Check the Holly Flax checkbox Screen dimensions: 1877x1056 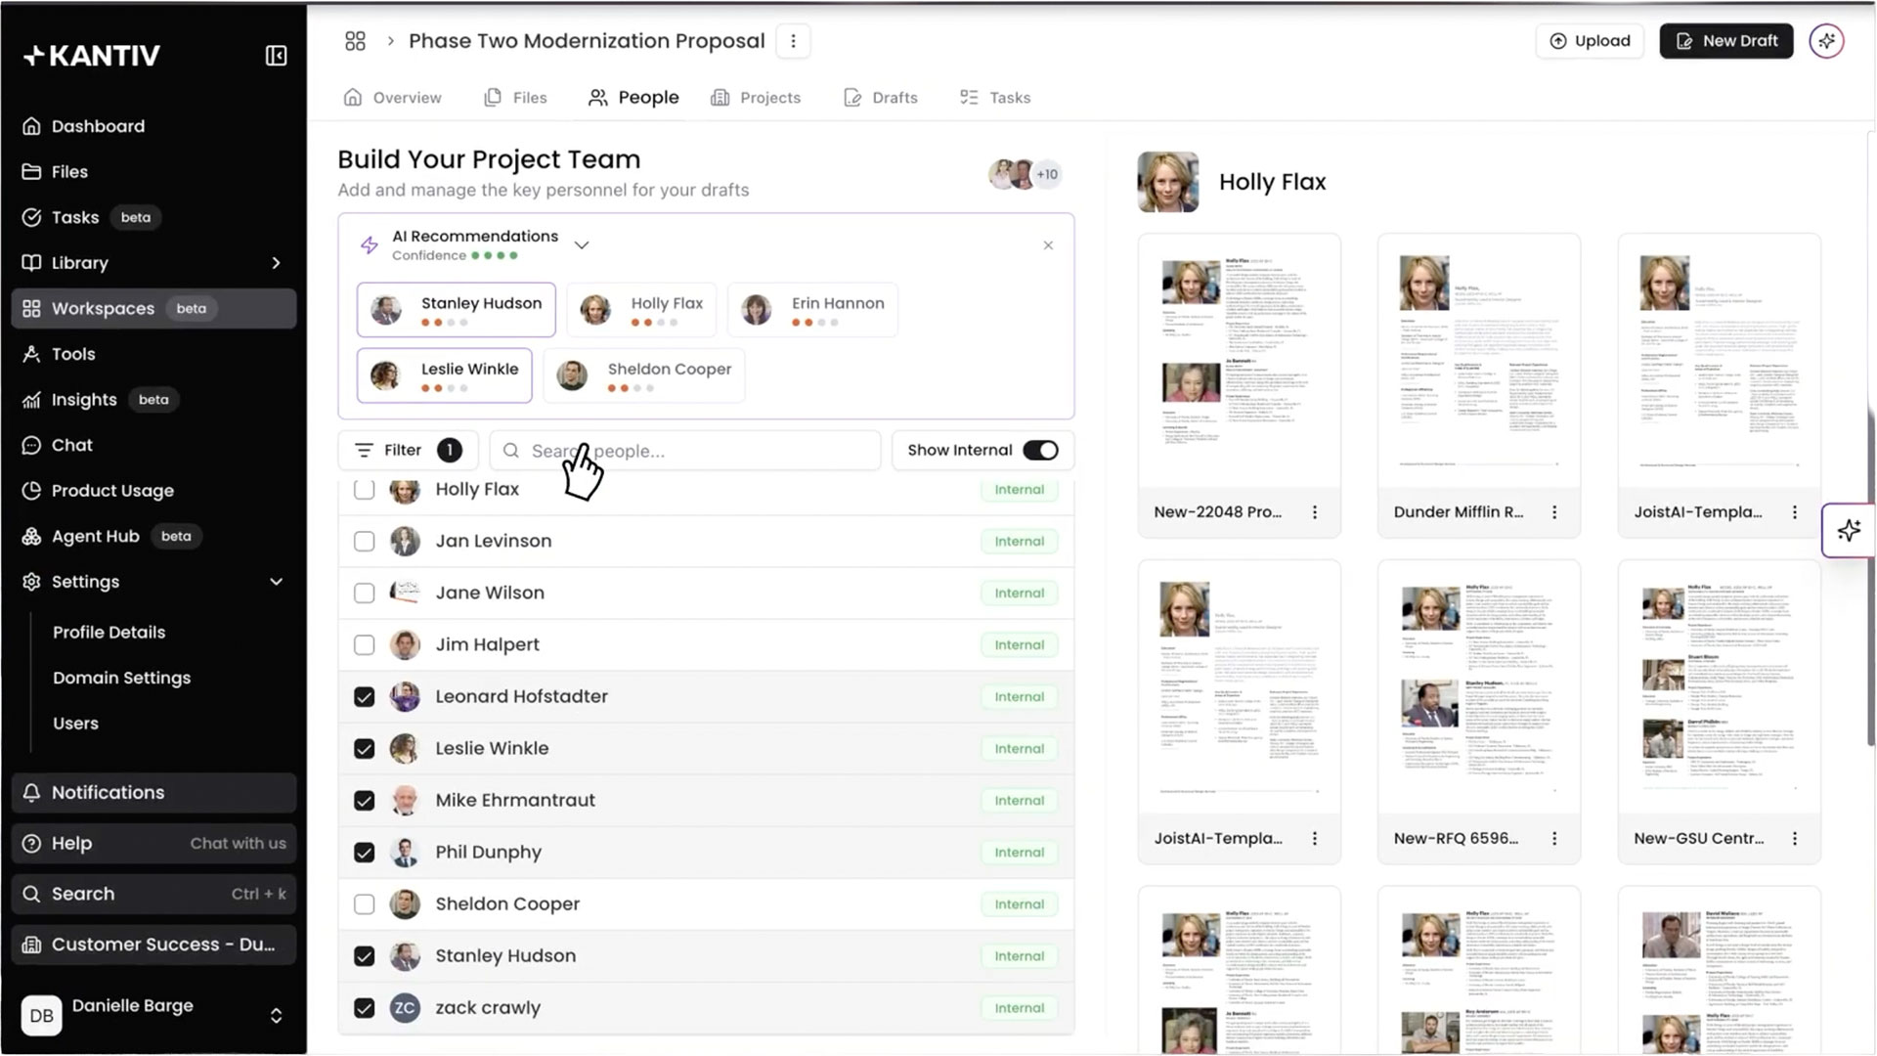click(x=364, y=489)
